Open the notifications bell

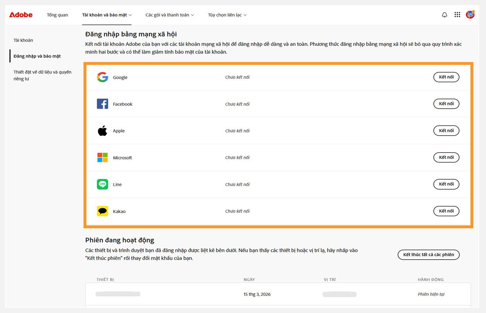[444, 15]
